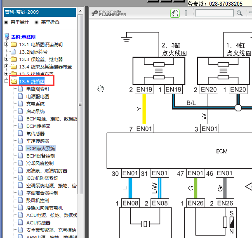Click 菜单展开 to expand the menu
Screen dimensions: 252x238
point(20,22)
